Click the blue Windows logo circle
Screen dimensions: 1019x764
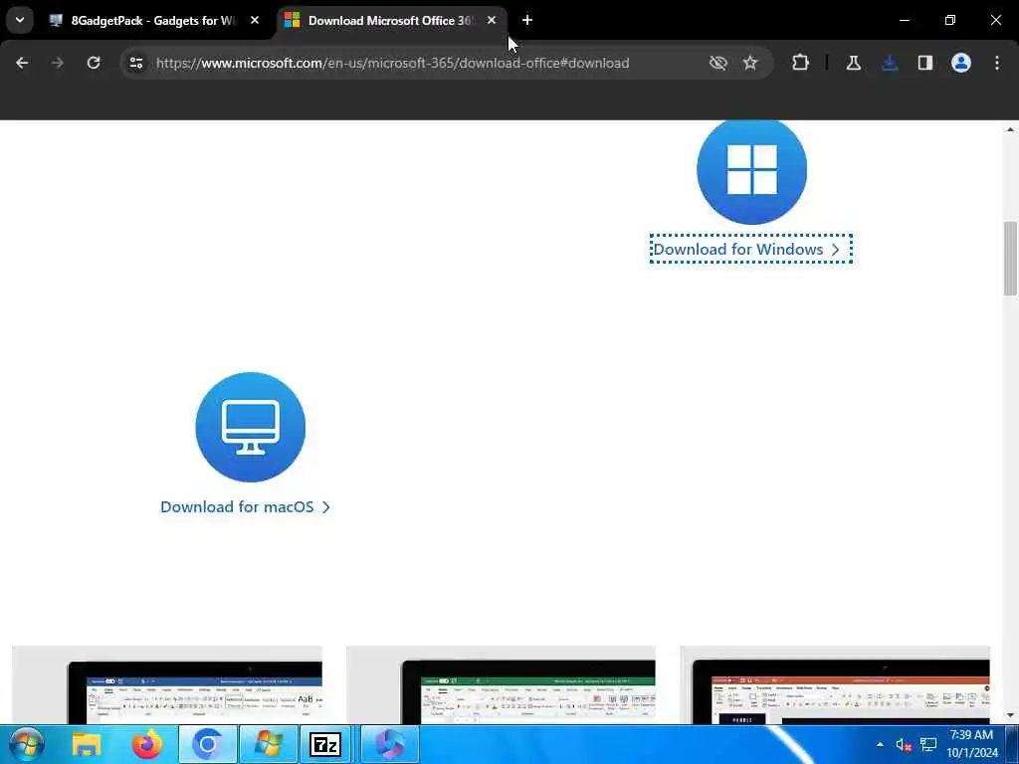[752, 170]
